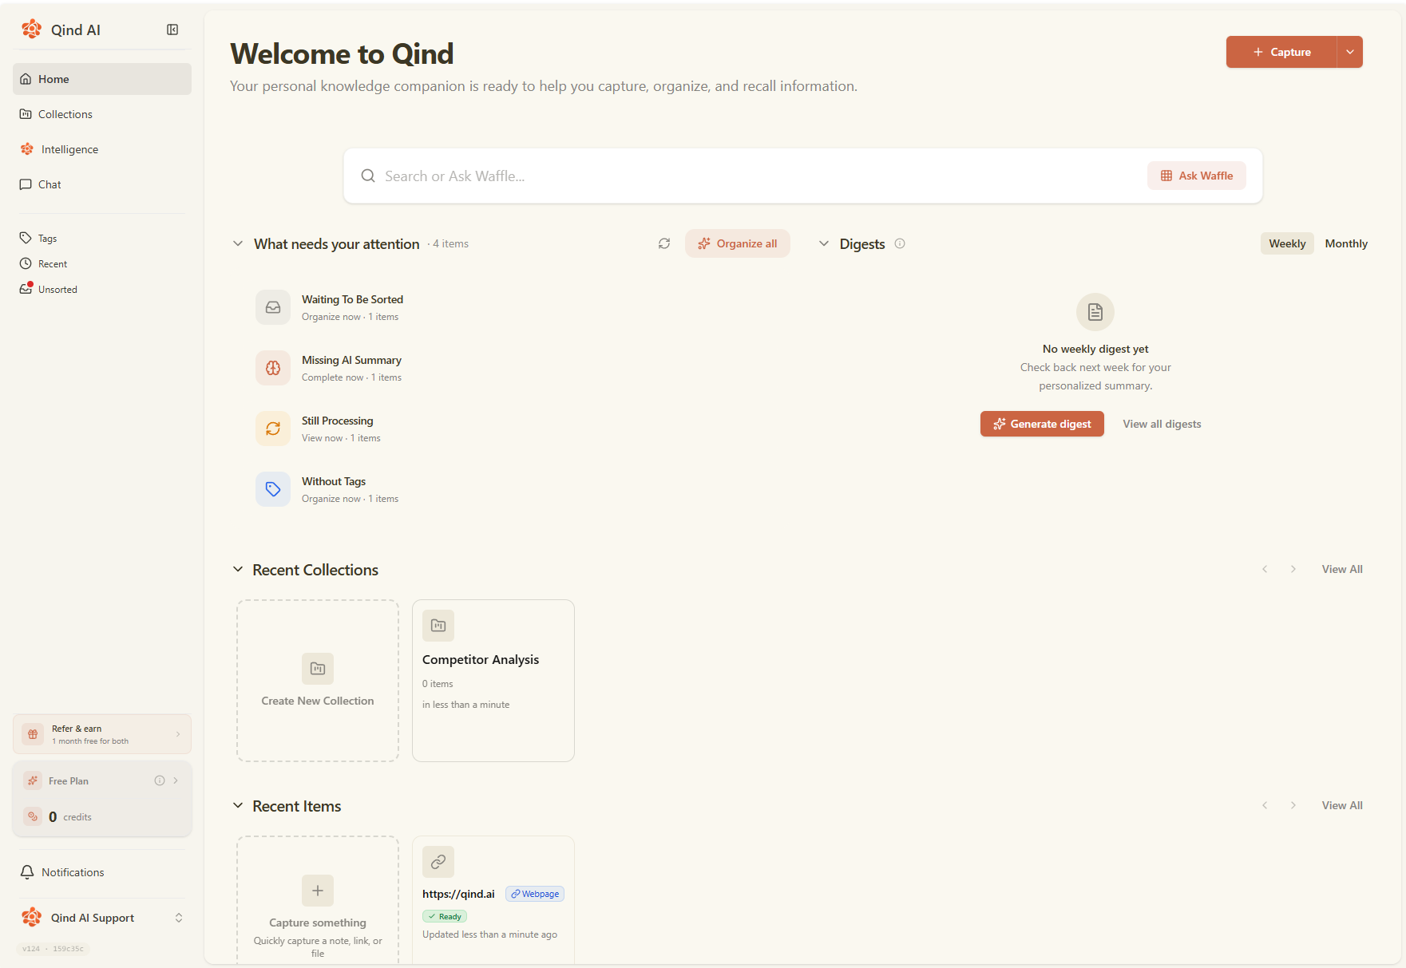Screen dimensions: 1406x968
Task: Collapse the Recent Items section
Action: (238, 805)
